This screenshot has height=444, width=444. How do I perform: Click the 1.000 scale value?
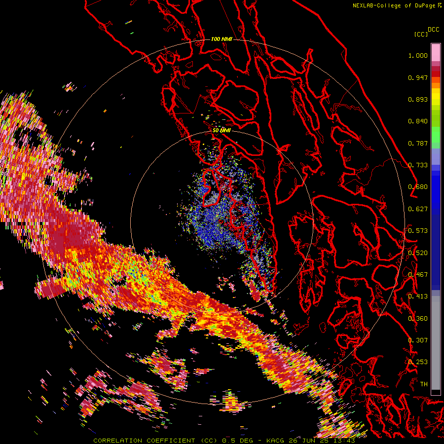(418, 55)
